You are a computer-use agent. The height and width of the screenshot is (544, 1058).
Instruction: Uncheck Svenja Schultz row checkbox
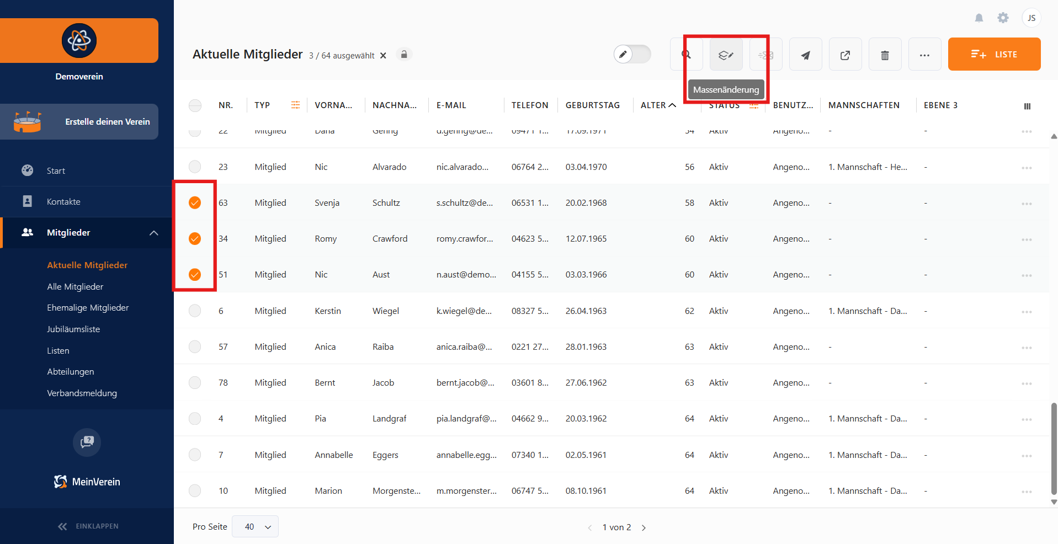coord(195,202)
